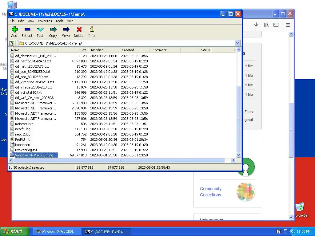This screenshot has height=236, width=315.
Task: Switch to Windows XP Pro SBSI taskbar item
Action: pos(57,231)
